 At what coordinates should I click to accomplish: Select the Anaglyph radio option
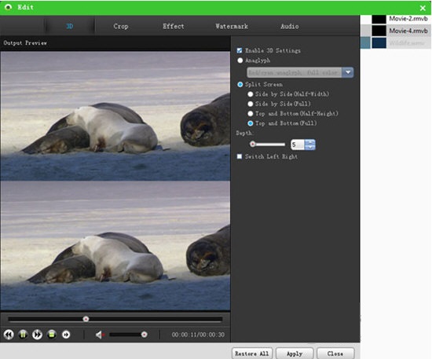(x=240, y=60)
